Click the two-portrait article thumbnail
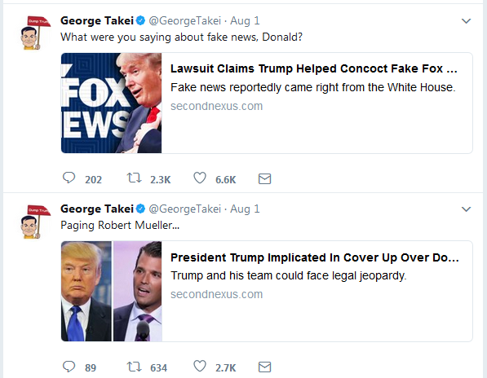 111,291
